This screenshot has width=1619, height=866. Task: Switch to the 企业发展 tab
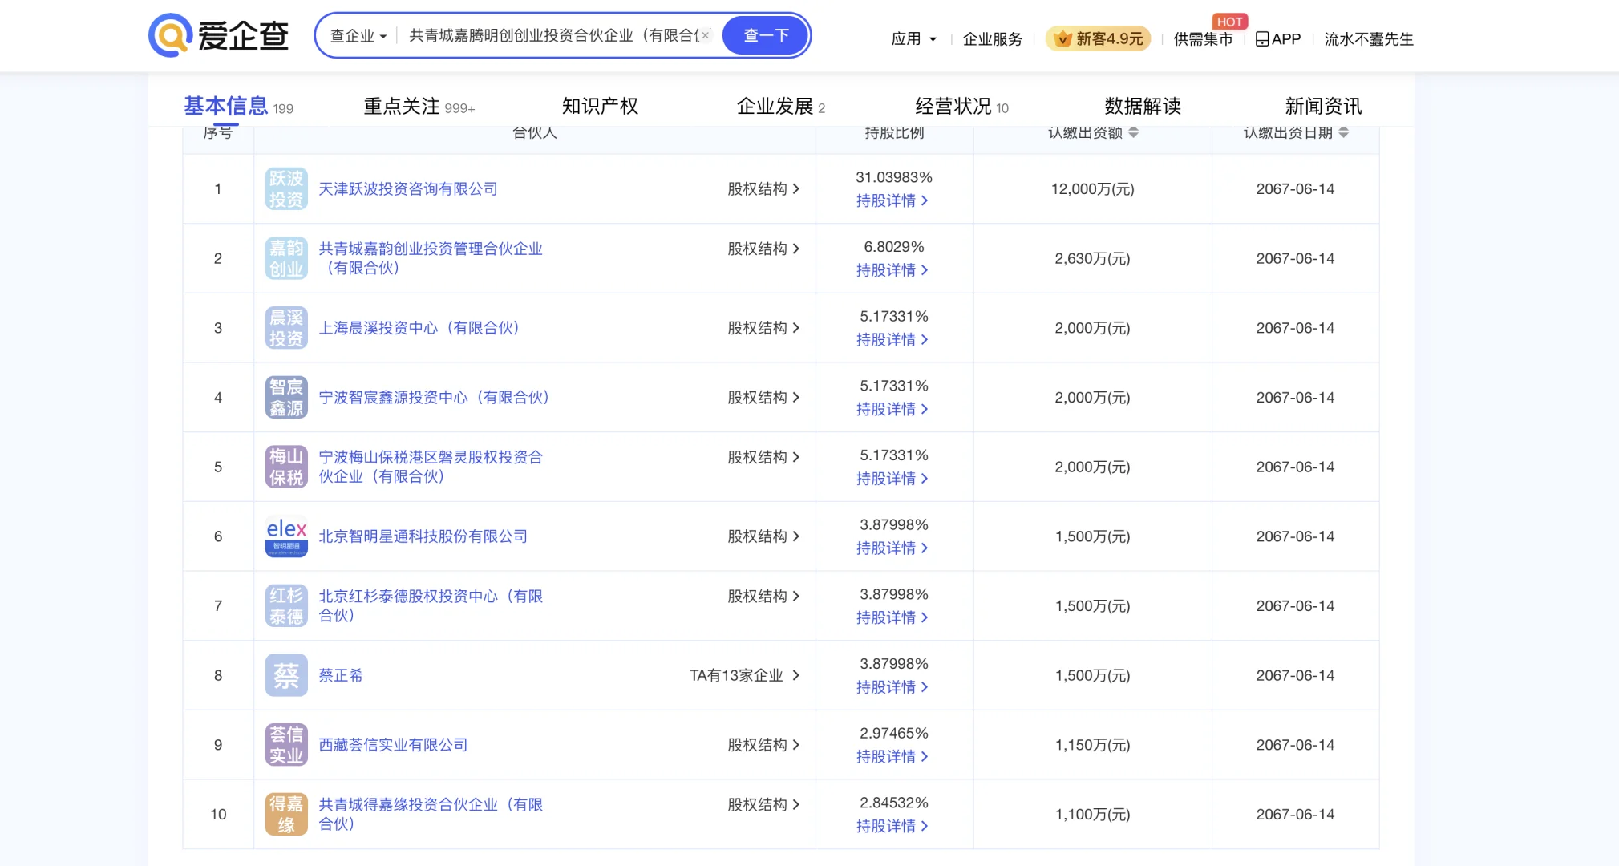pyautogui.click(x=781, y=106)
